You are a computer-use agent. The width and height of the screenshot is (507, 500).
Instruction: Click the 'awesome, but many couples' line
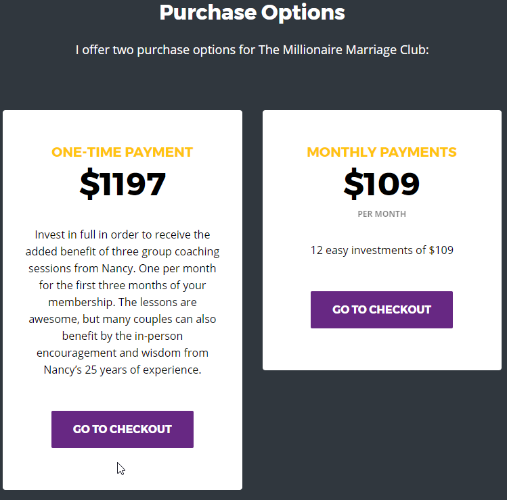(x=123, y=319)
